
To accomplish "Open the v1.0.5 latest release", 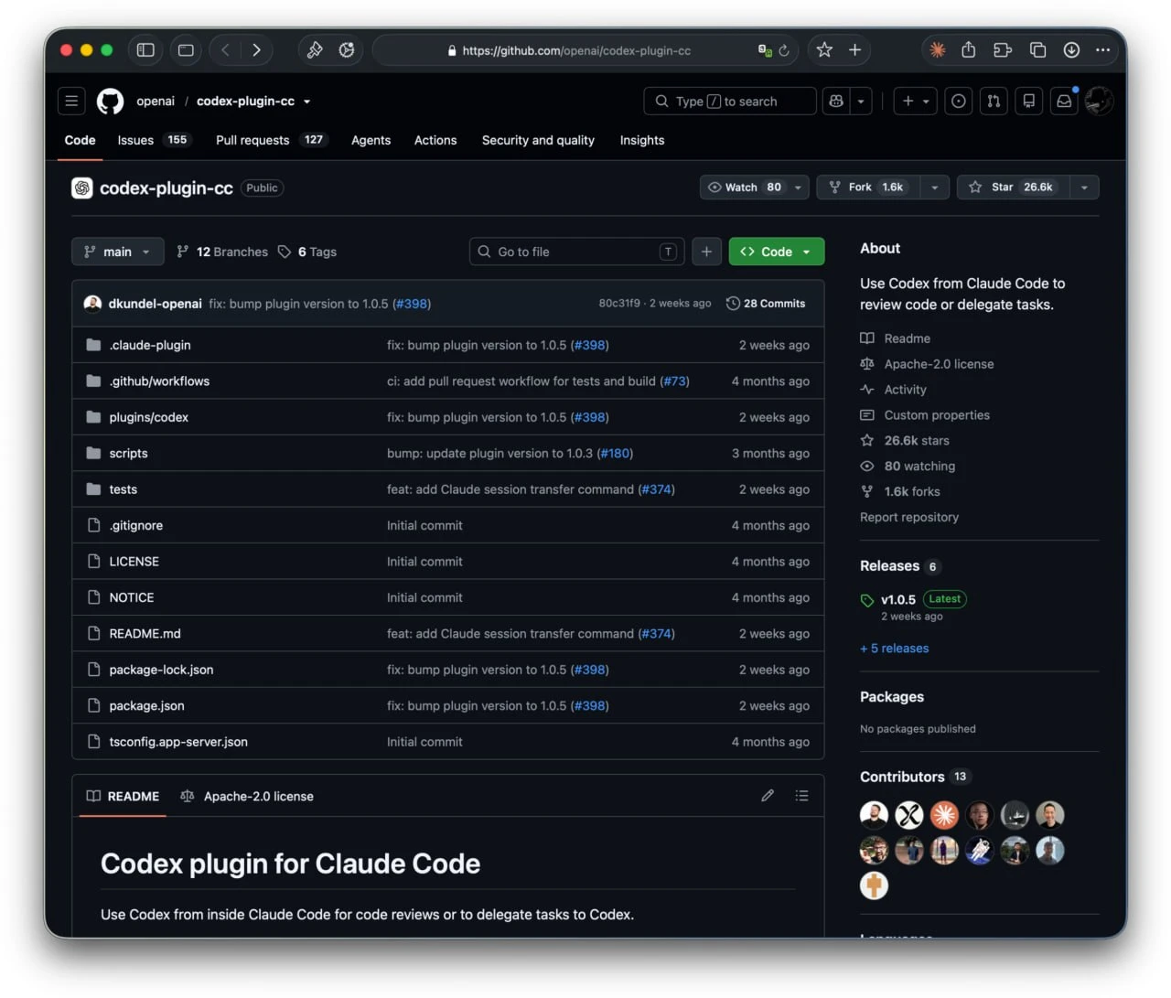I will [x=898, y=599].
